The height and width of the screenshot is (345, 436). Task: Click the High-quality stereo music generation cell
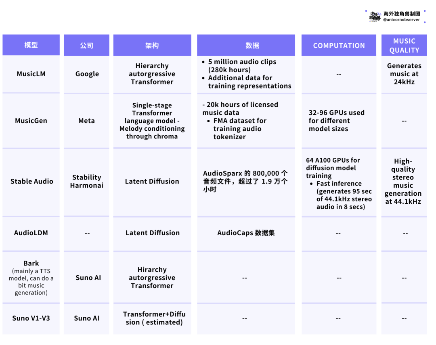(x=404, y=182)
